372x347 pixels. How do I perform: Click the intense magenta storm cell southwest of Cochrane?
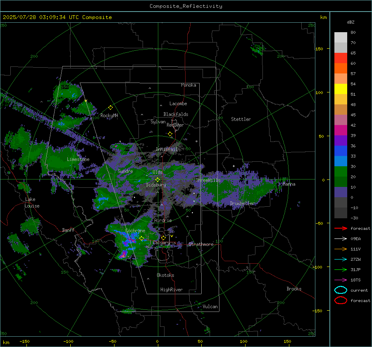coord(123,255)
